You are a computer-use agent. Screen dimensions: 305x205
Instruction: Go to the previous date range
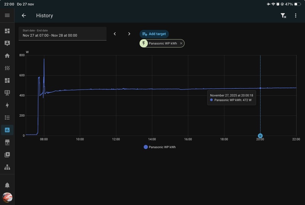pyautogui.click(x=115, y=34)
